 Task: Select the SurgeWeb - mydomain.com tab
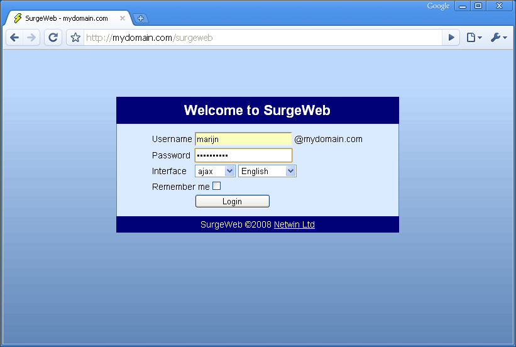pos(66,18)
